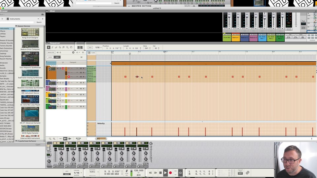Select Showcase in browser sidebar
The width and height of the screenshot is (317, 178).
[x=4, y=63]
